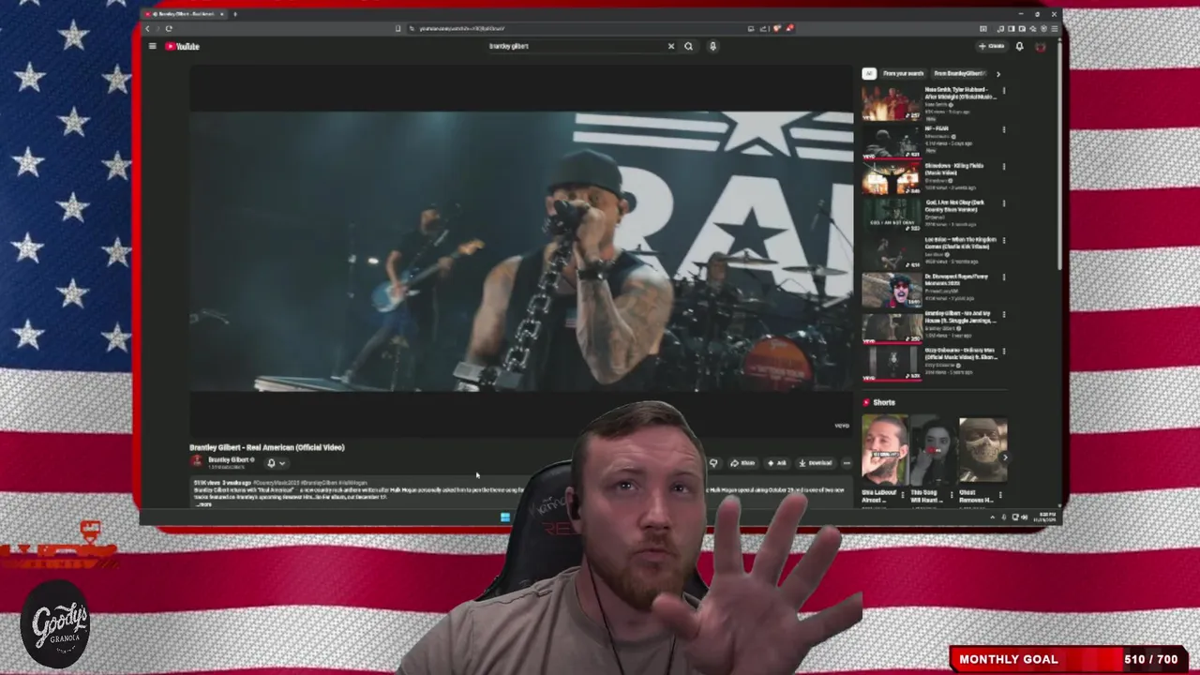The image size is (1200, 675).
Task: Toggle the subscription notification bell dropdown
Action: tap(276, 462)
